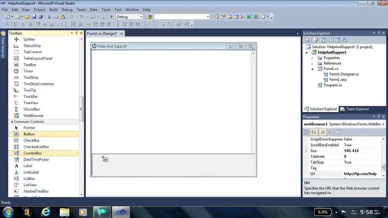Click the Data Sources side tab
The image size is (388, 218).
point(3,45)
